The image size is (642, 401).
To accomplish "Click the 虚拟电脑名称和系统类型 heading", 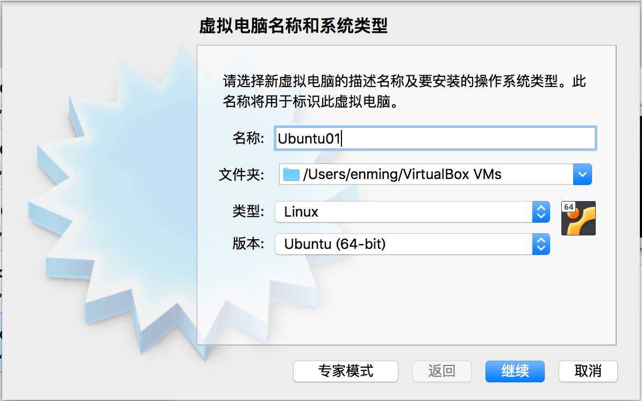I will 293,26.
